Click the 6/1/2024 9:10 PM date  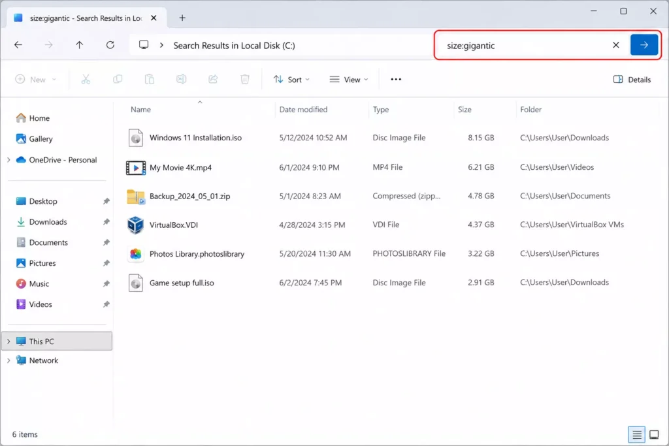point(309,168)
